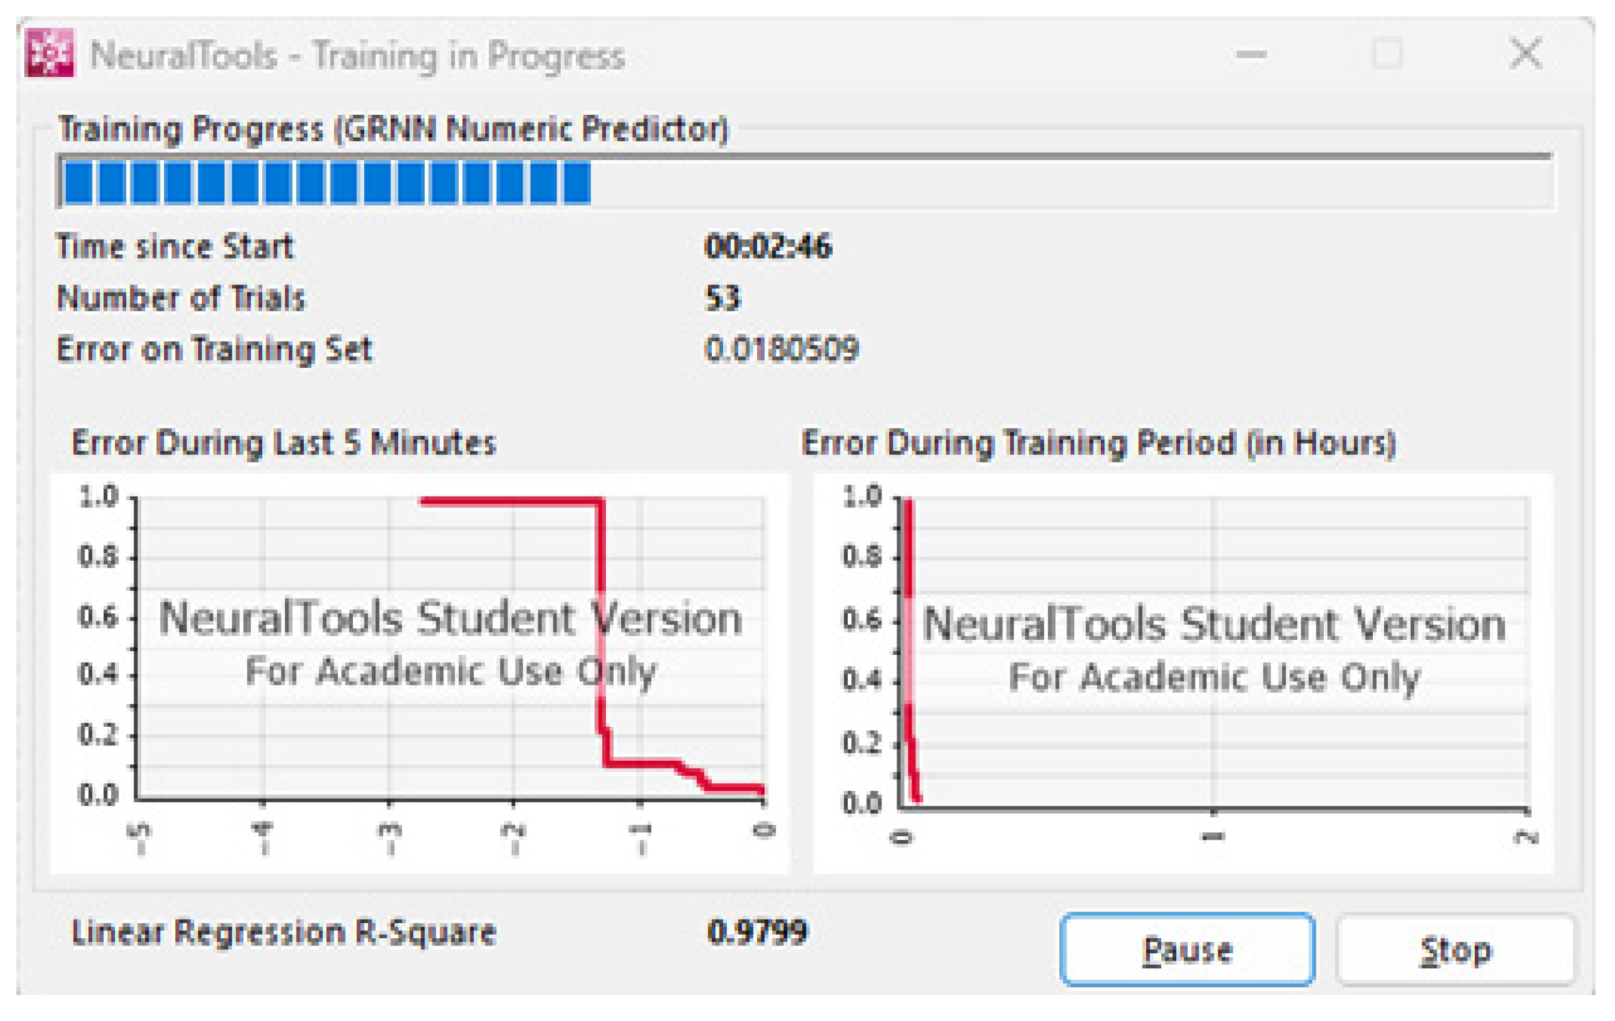Click the "Linear Regression R-Square" label
The image size is (1615, 1021).
[x=283, y=932]
